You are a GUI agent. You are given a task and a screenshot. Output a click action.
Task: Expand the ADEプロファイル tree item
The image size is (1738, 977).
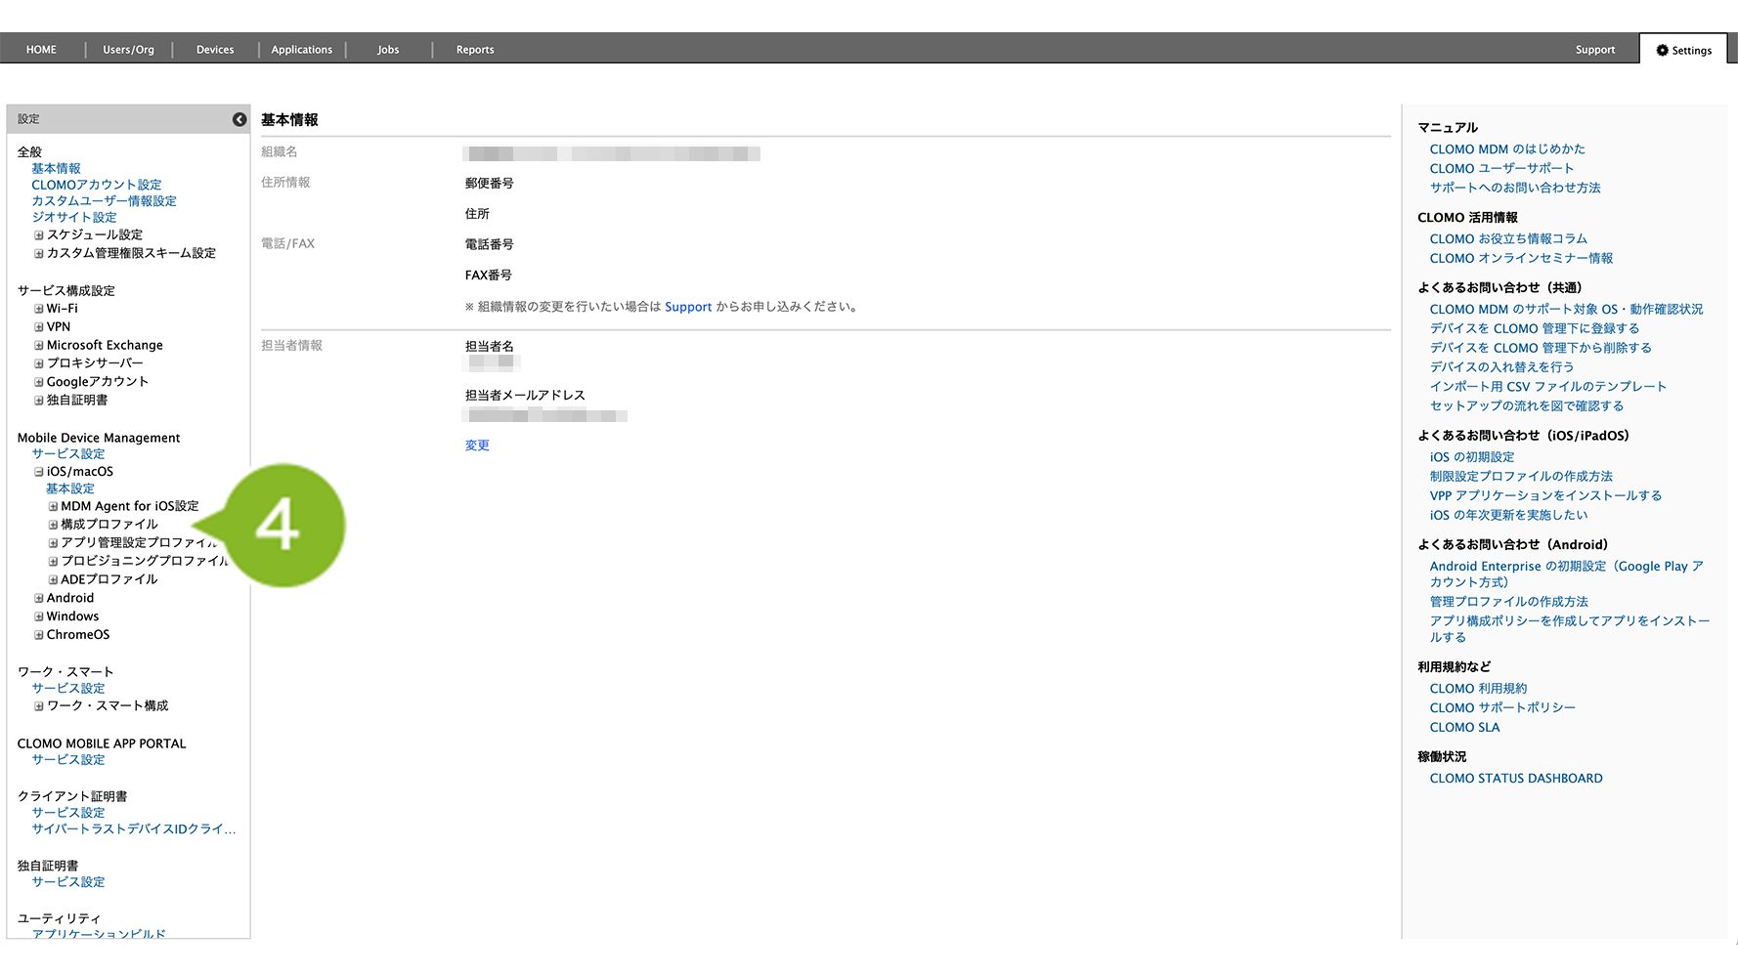click(54, 580)
